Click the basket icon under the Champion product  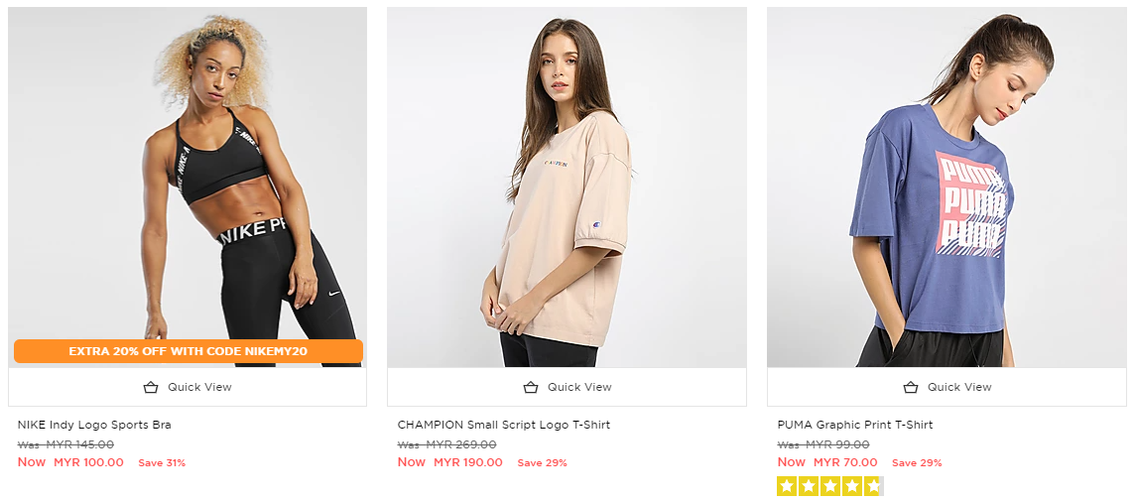point(531,387)
